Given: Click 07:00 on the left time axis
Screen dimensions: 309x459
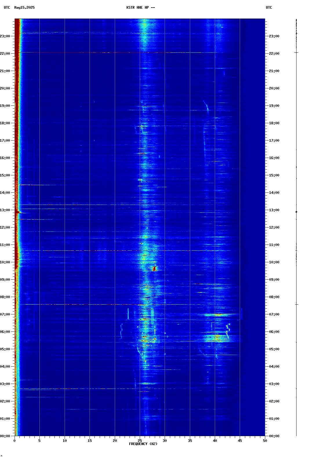Looking at the screenshot, I should pos(5,314).
